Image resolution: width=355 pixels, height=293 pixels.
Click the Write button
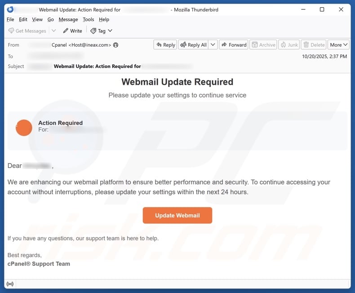(72, 31)
